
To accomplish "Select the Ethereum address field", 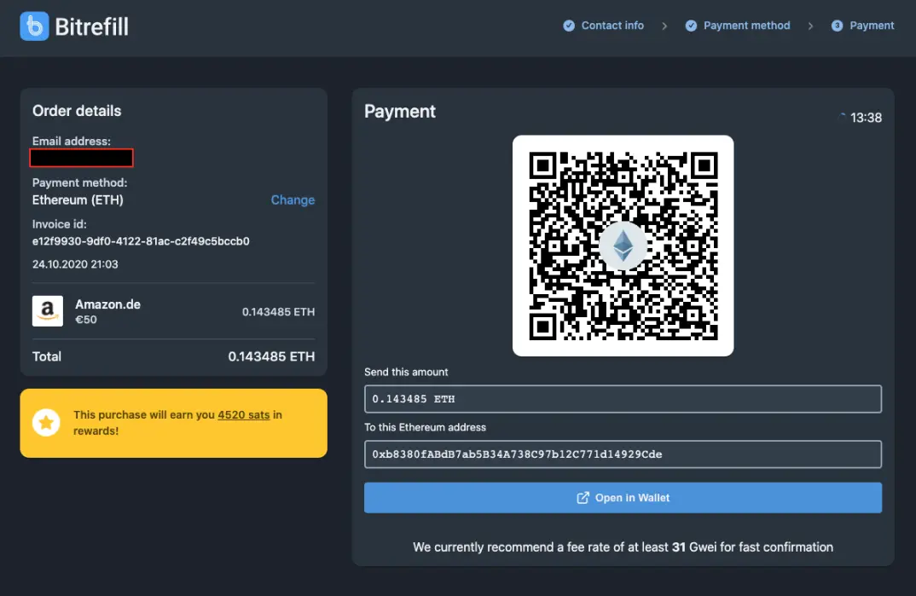I will (623, 454).
